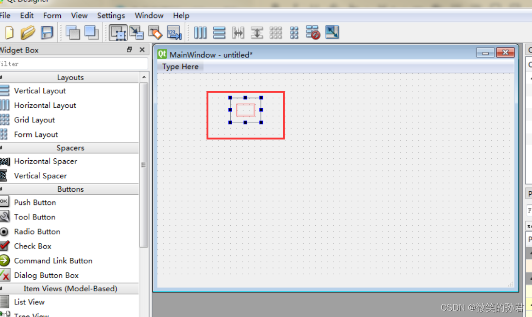The image size is (532, 317).
Task: Select Adjust Size from the toolbar
Action: click(x=332, y=33)
